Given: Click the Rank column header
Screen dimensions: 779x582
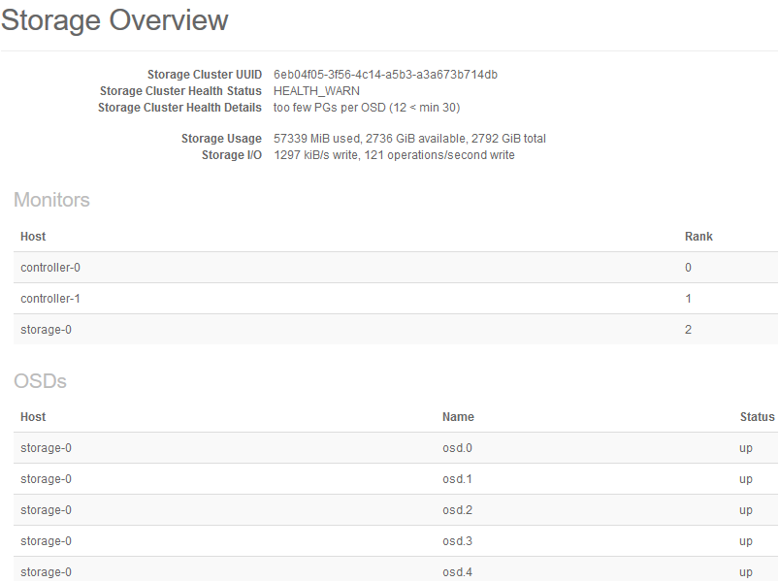Looking at the screenshot, I should tap(698, 237).
